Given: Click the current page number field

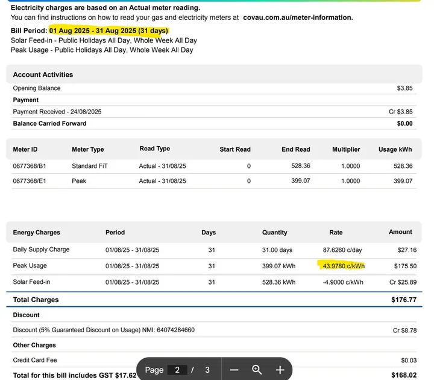Looking at the screenshot, I should coord(177,370).
